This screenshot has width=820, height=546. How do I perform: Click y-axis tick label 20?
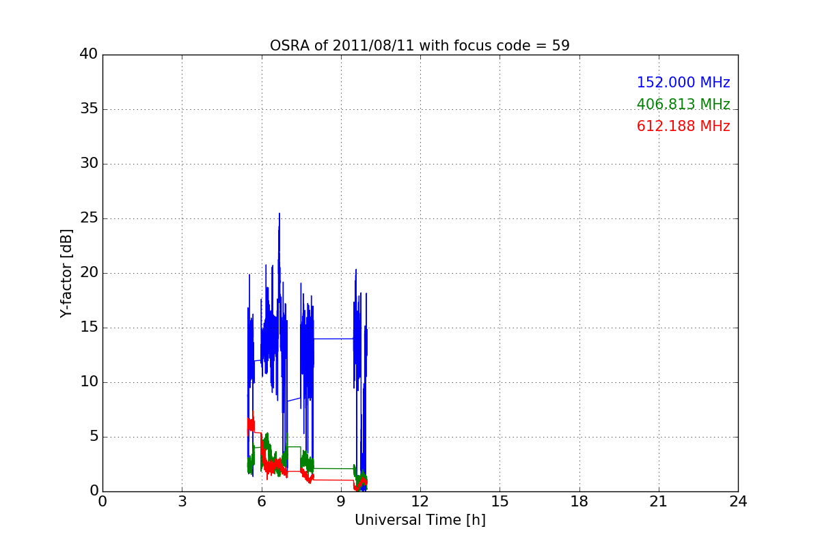pos(89,273)
